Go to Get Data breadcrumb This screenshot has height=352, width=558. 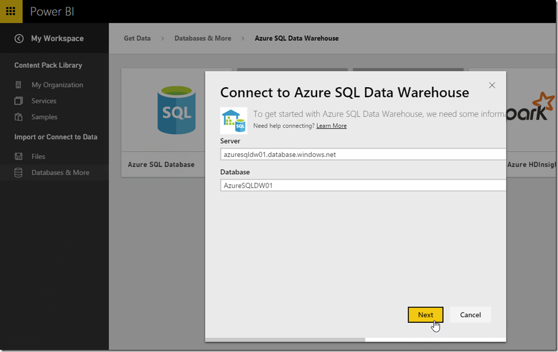(137, 38)
